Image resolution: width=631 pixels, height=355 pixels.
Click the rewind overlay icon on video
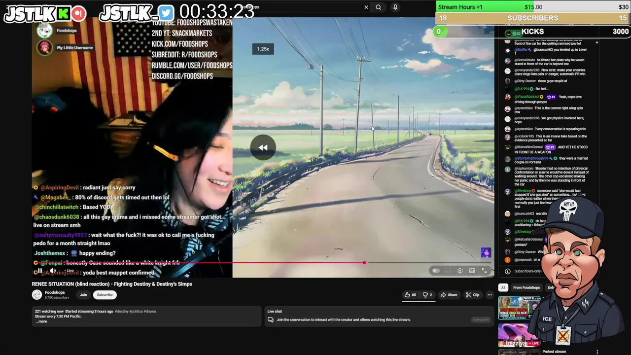263,147
